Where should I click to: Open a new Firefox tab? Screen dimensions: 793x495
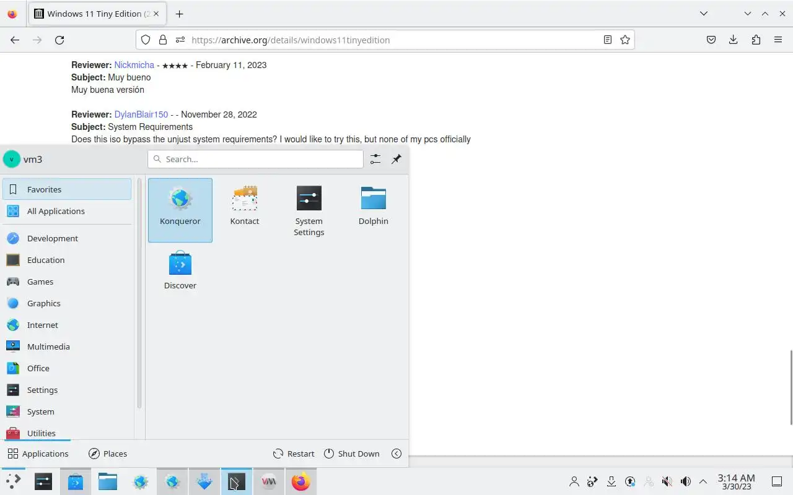tap(179, 14)
